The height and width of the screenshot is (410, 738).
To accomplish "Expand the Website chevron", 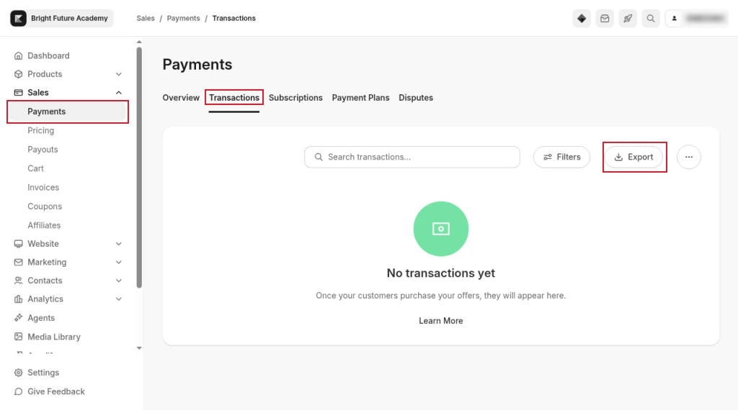I will tap(119, 244).
